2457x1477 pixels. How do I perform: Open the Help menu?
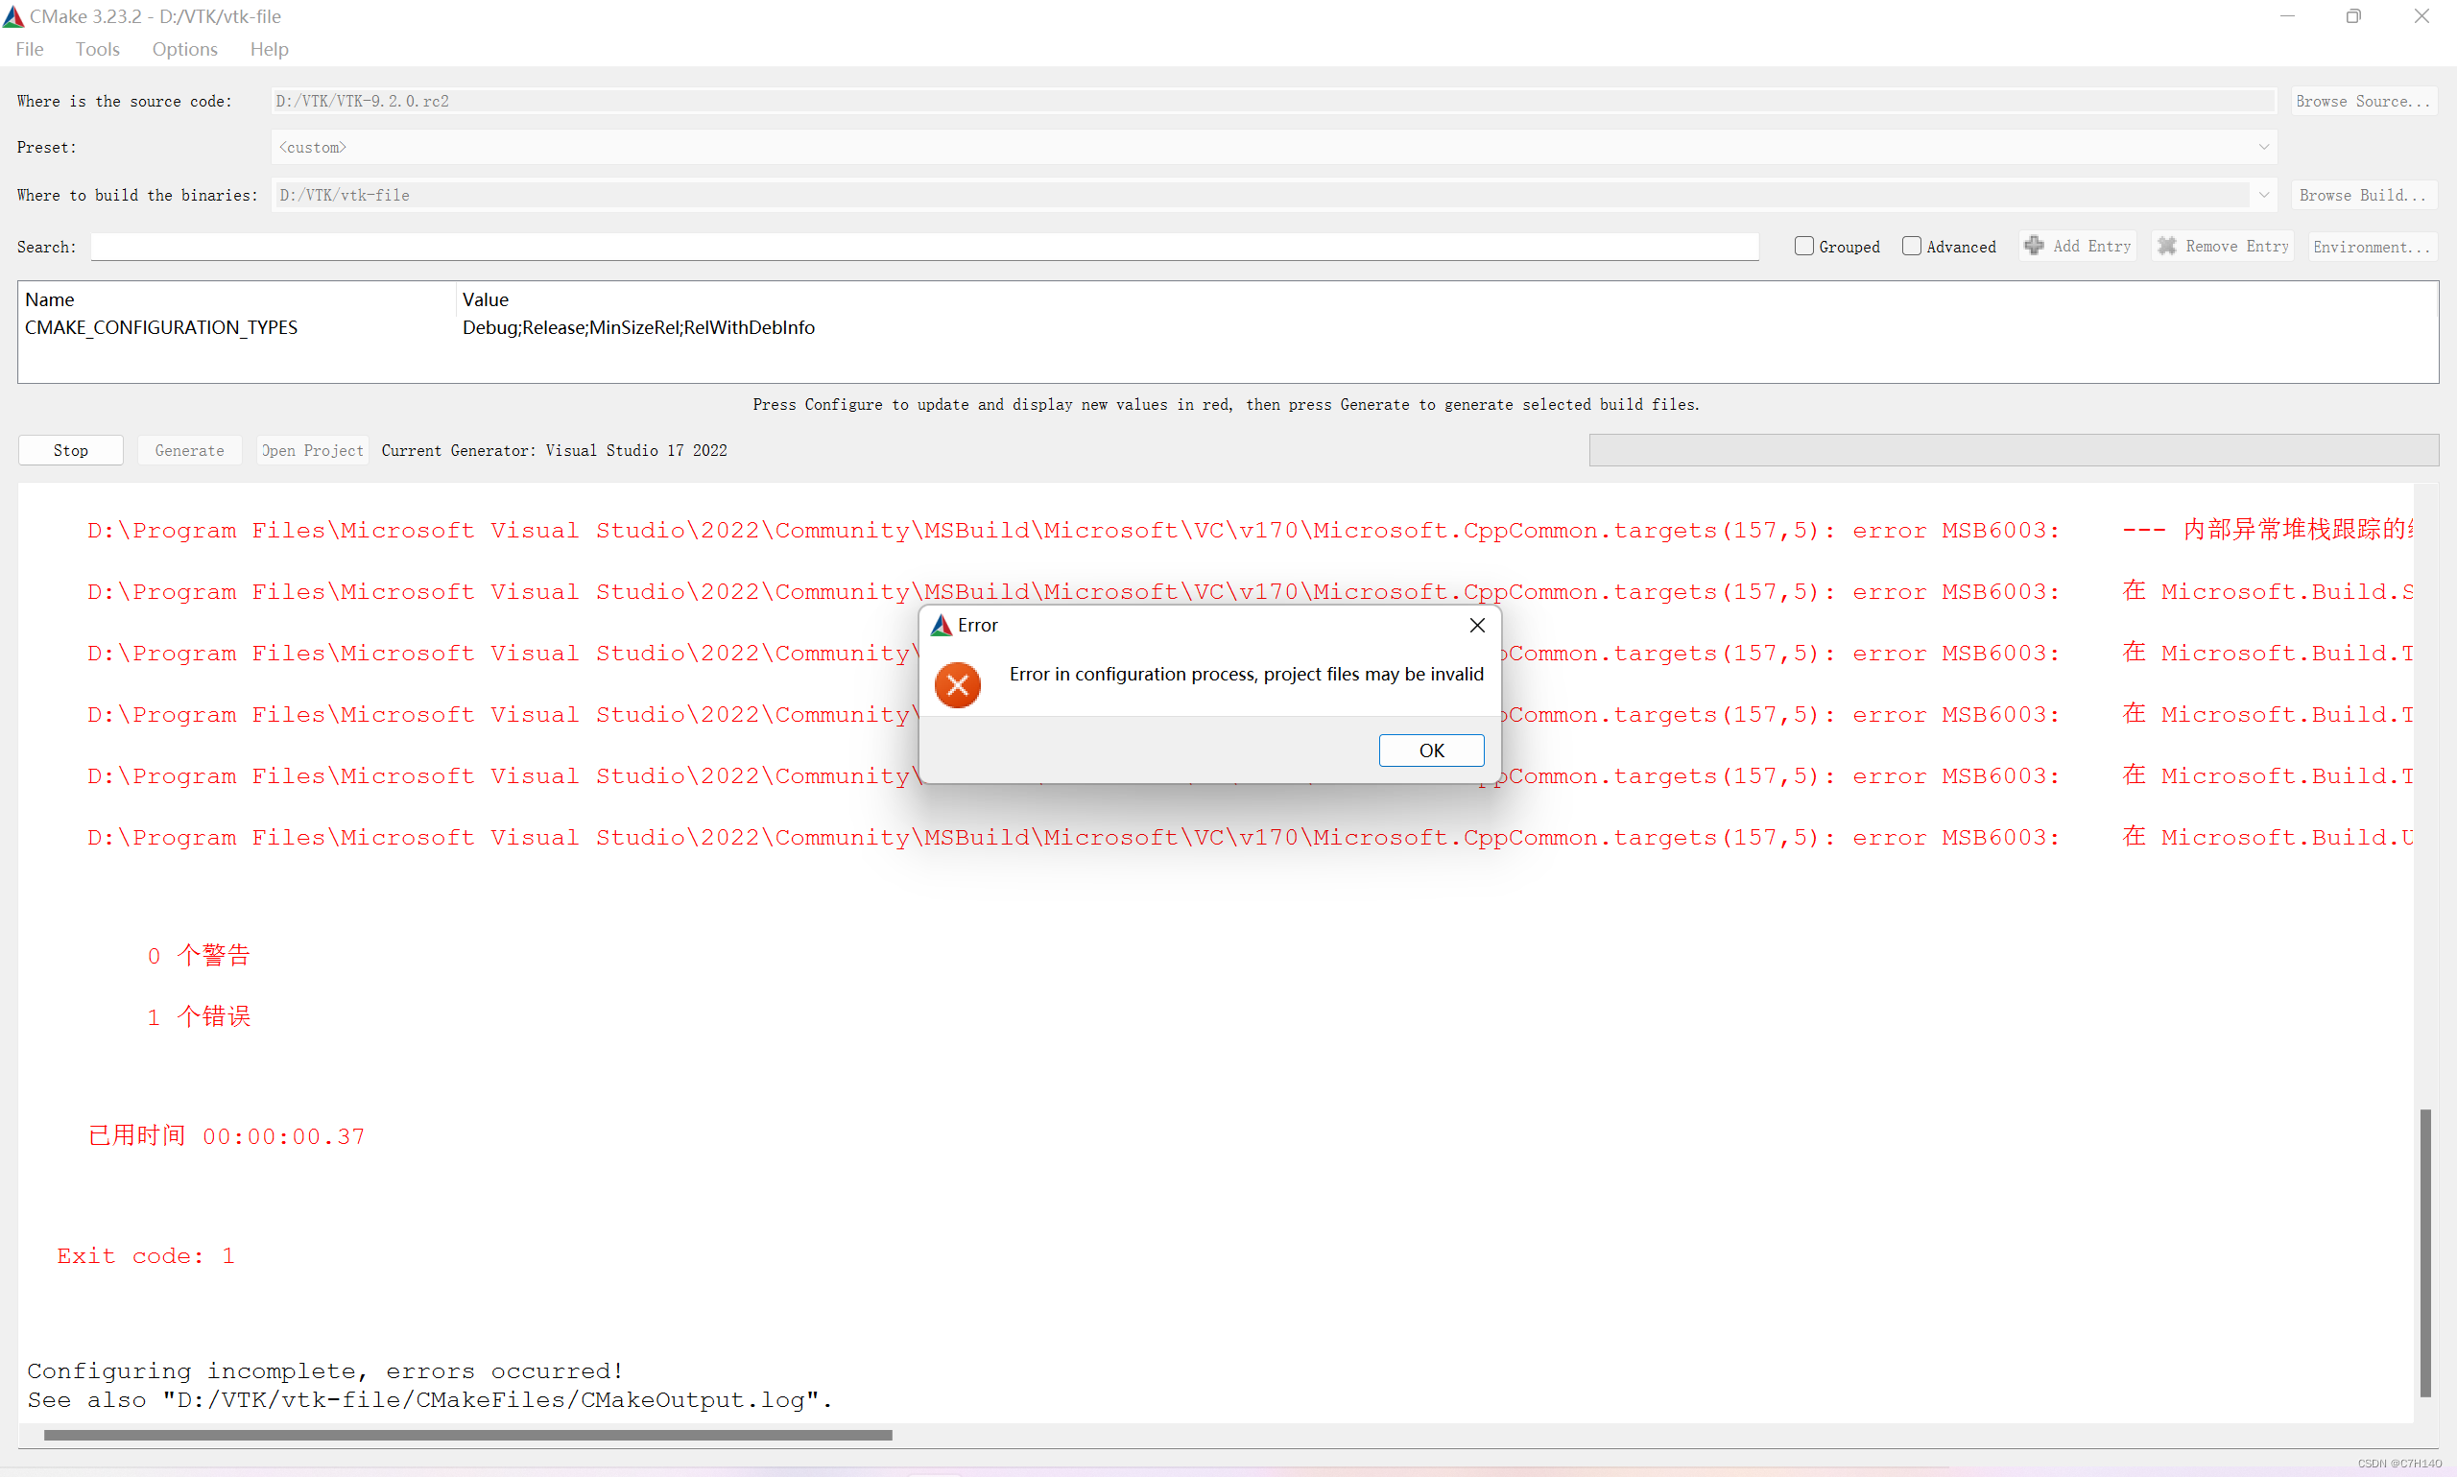(x=268, y=49)
